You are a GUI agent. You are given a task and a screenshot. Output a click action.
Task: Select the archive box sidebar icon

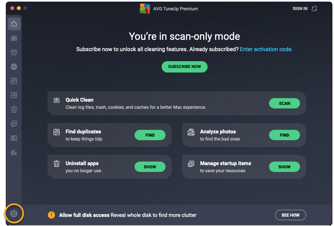pos(14,52)
